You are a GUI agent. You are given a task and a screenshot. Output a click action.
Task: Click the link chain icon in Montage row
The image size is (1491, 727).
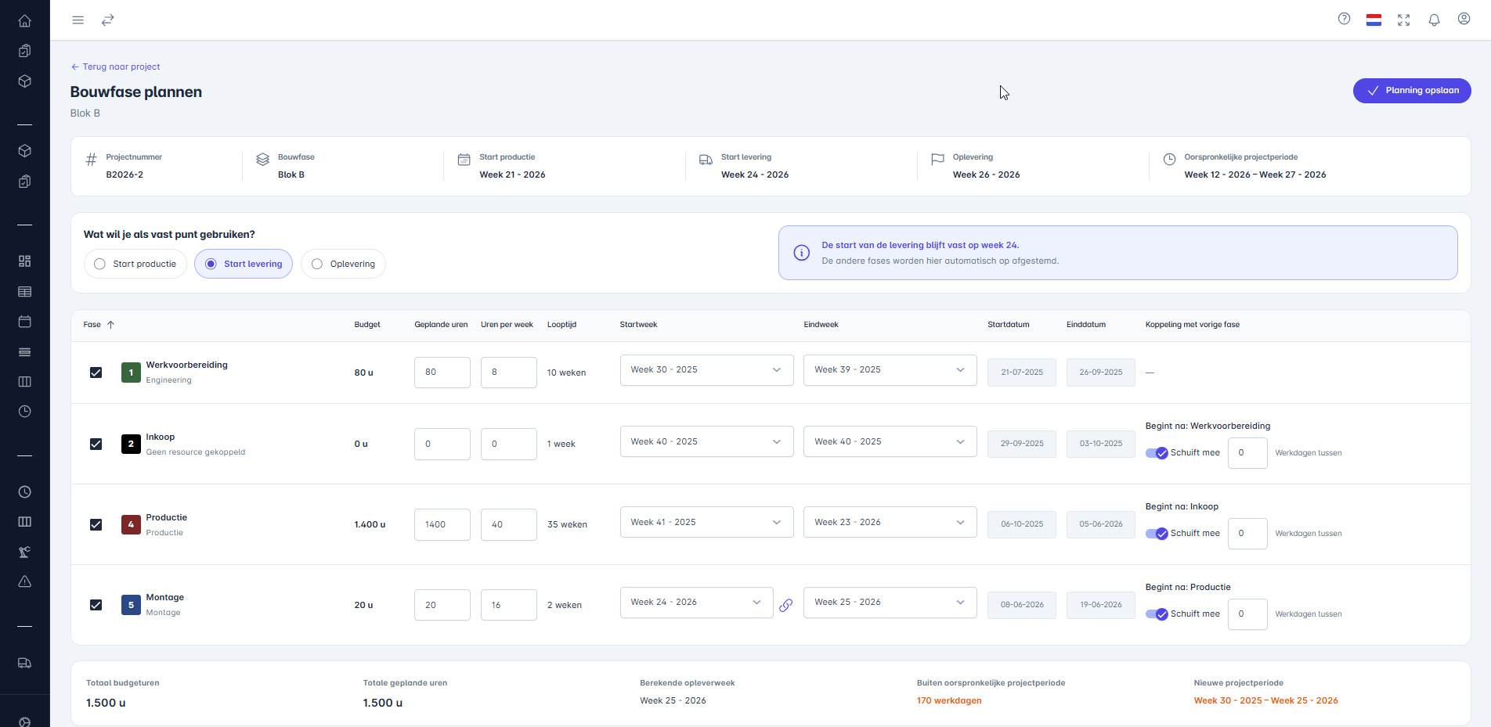click(786, 605)
